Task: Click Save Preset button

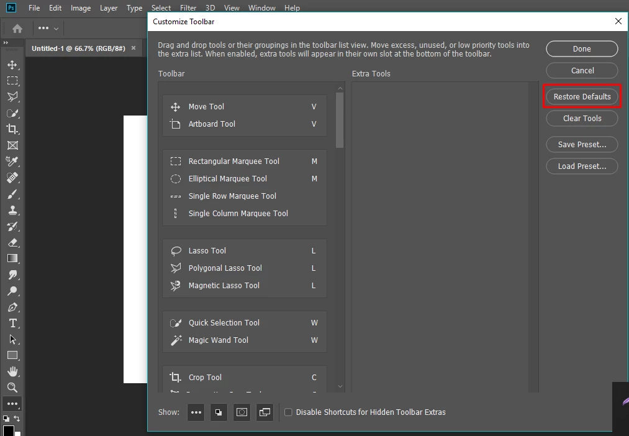Action: click(x=582, y=144)
